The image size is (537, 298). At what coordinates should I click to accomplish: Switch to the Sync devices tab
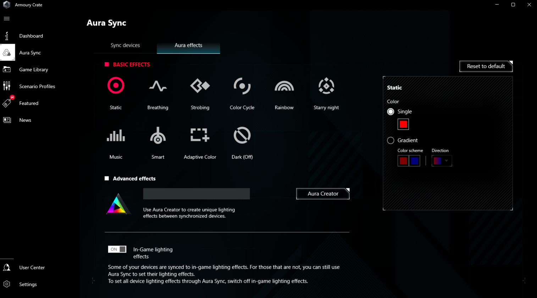[124, 45]
